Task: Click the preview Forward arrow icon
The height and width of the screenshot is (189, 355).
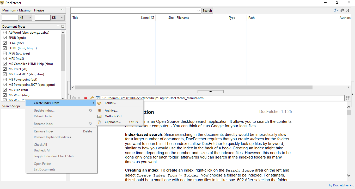Action: (80, 98)
